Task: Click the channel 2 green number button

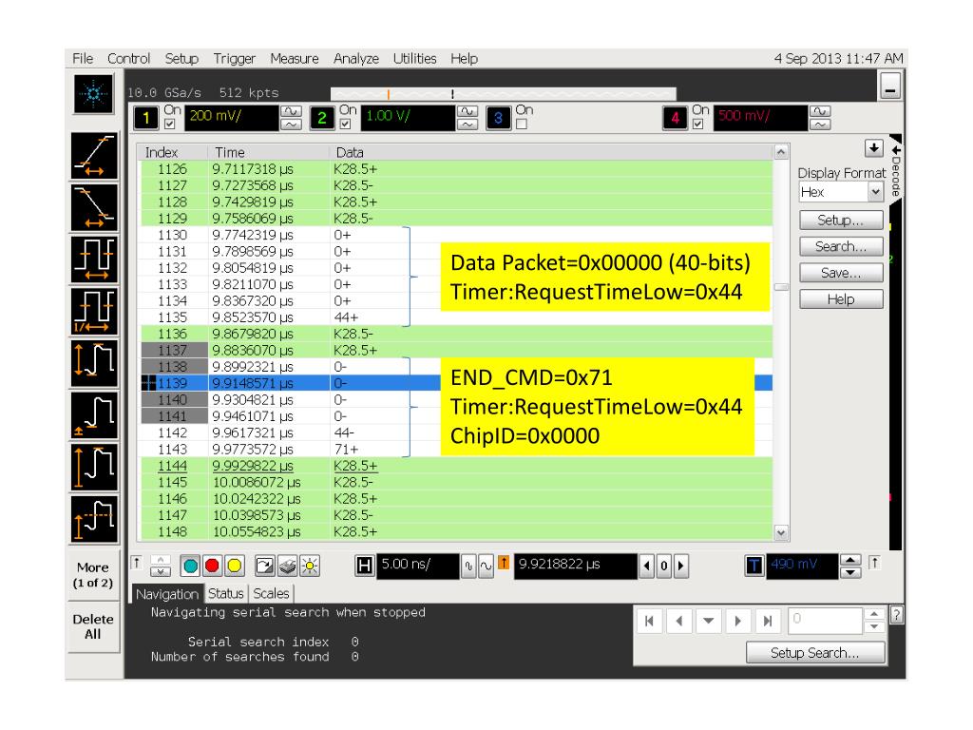Action: coord(321,117)
